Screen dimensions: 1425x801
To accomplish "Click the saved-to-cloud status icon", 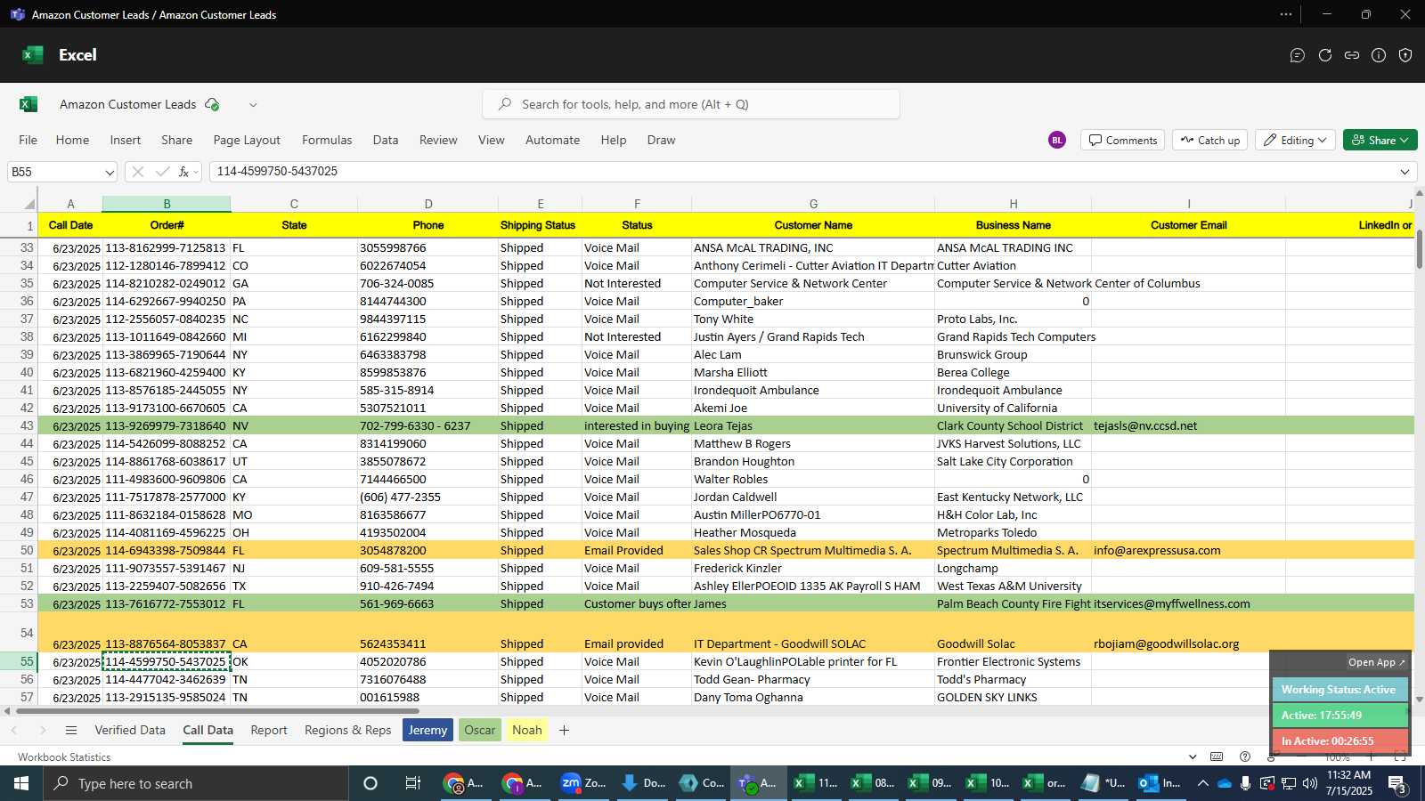I will [x=212, y=104].
